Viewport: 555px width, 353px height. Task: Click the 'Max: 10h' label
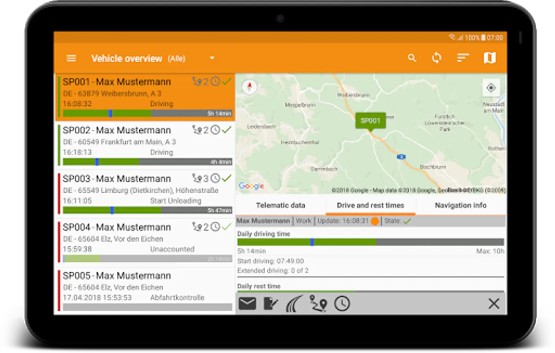(490, 251)
